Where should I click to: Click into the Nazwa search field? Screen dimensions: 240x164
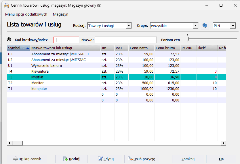[x=125, y=40]
